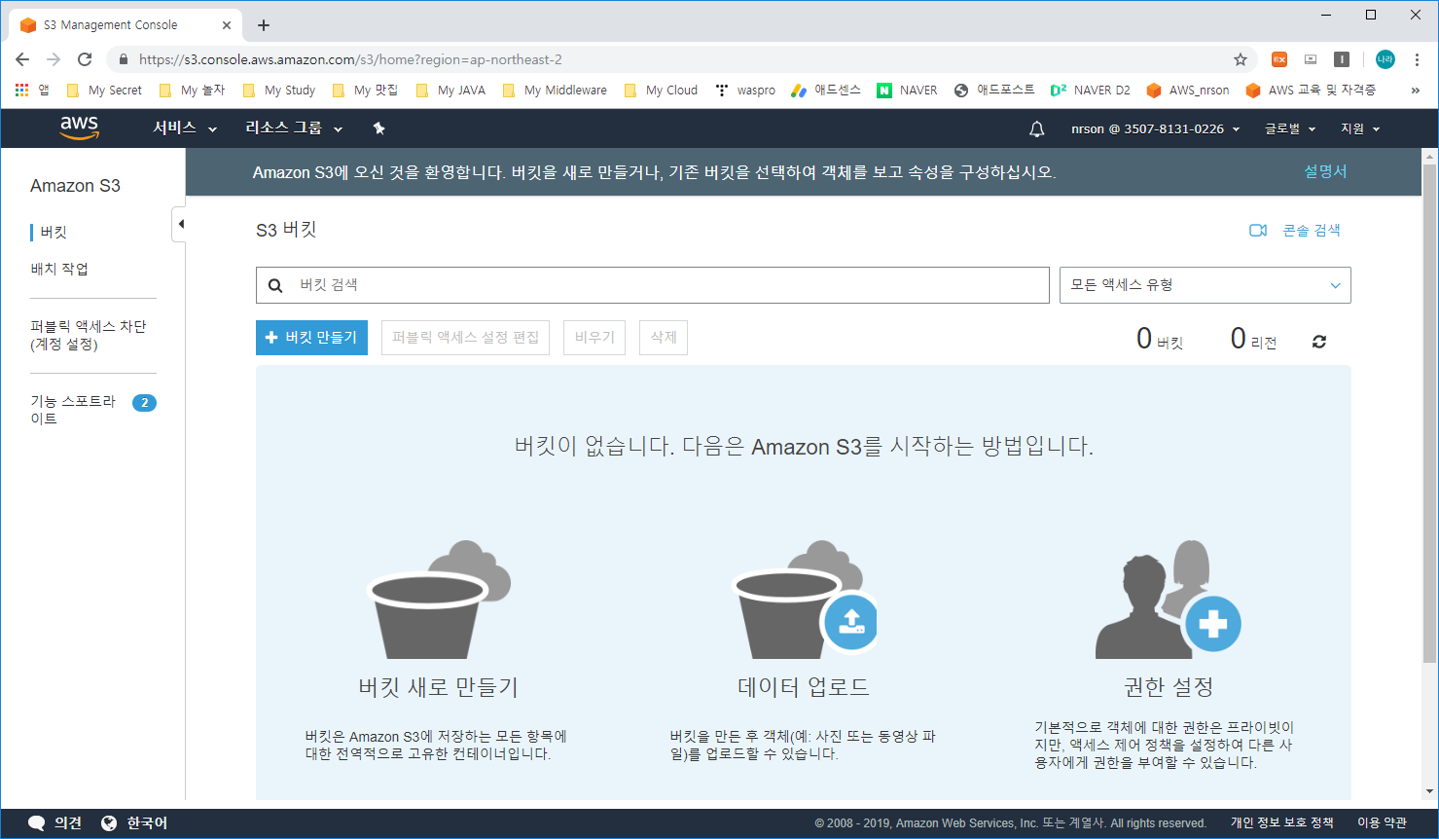This screenshot has height=839, width=1439.
Task: Click the 버킷 만들기 button
Action: [311, 338]
